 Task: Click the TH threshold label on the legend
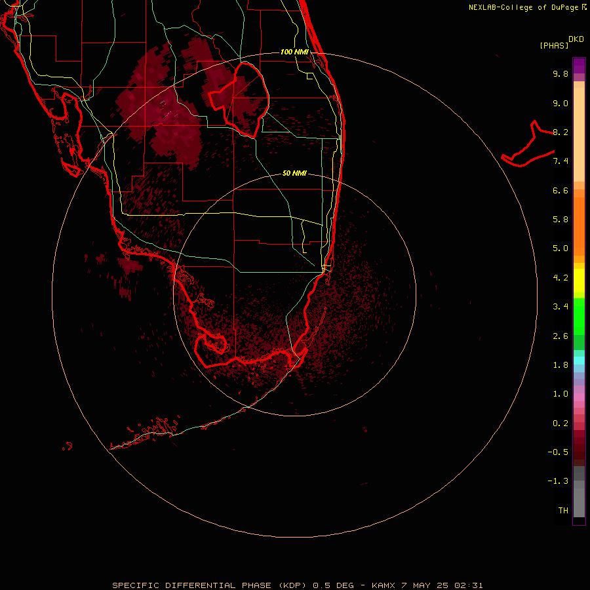[x=563, y=511]
